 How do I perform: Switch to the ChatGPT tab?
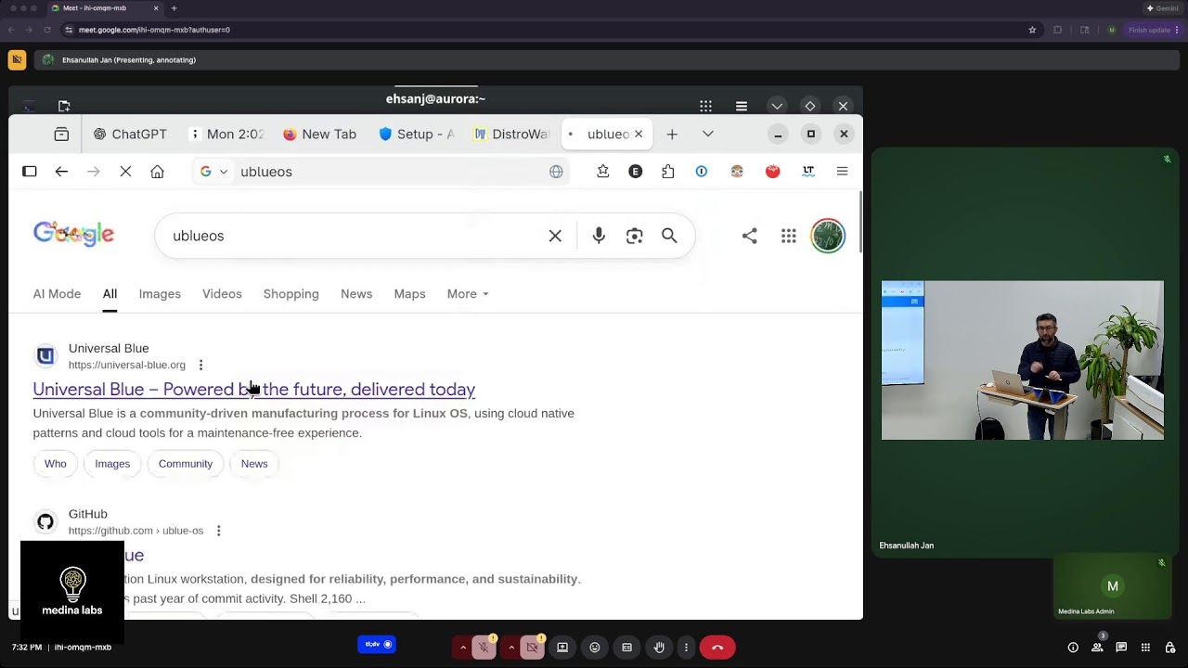click(130, 134)
